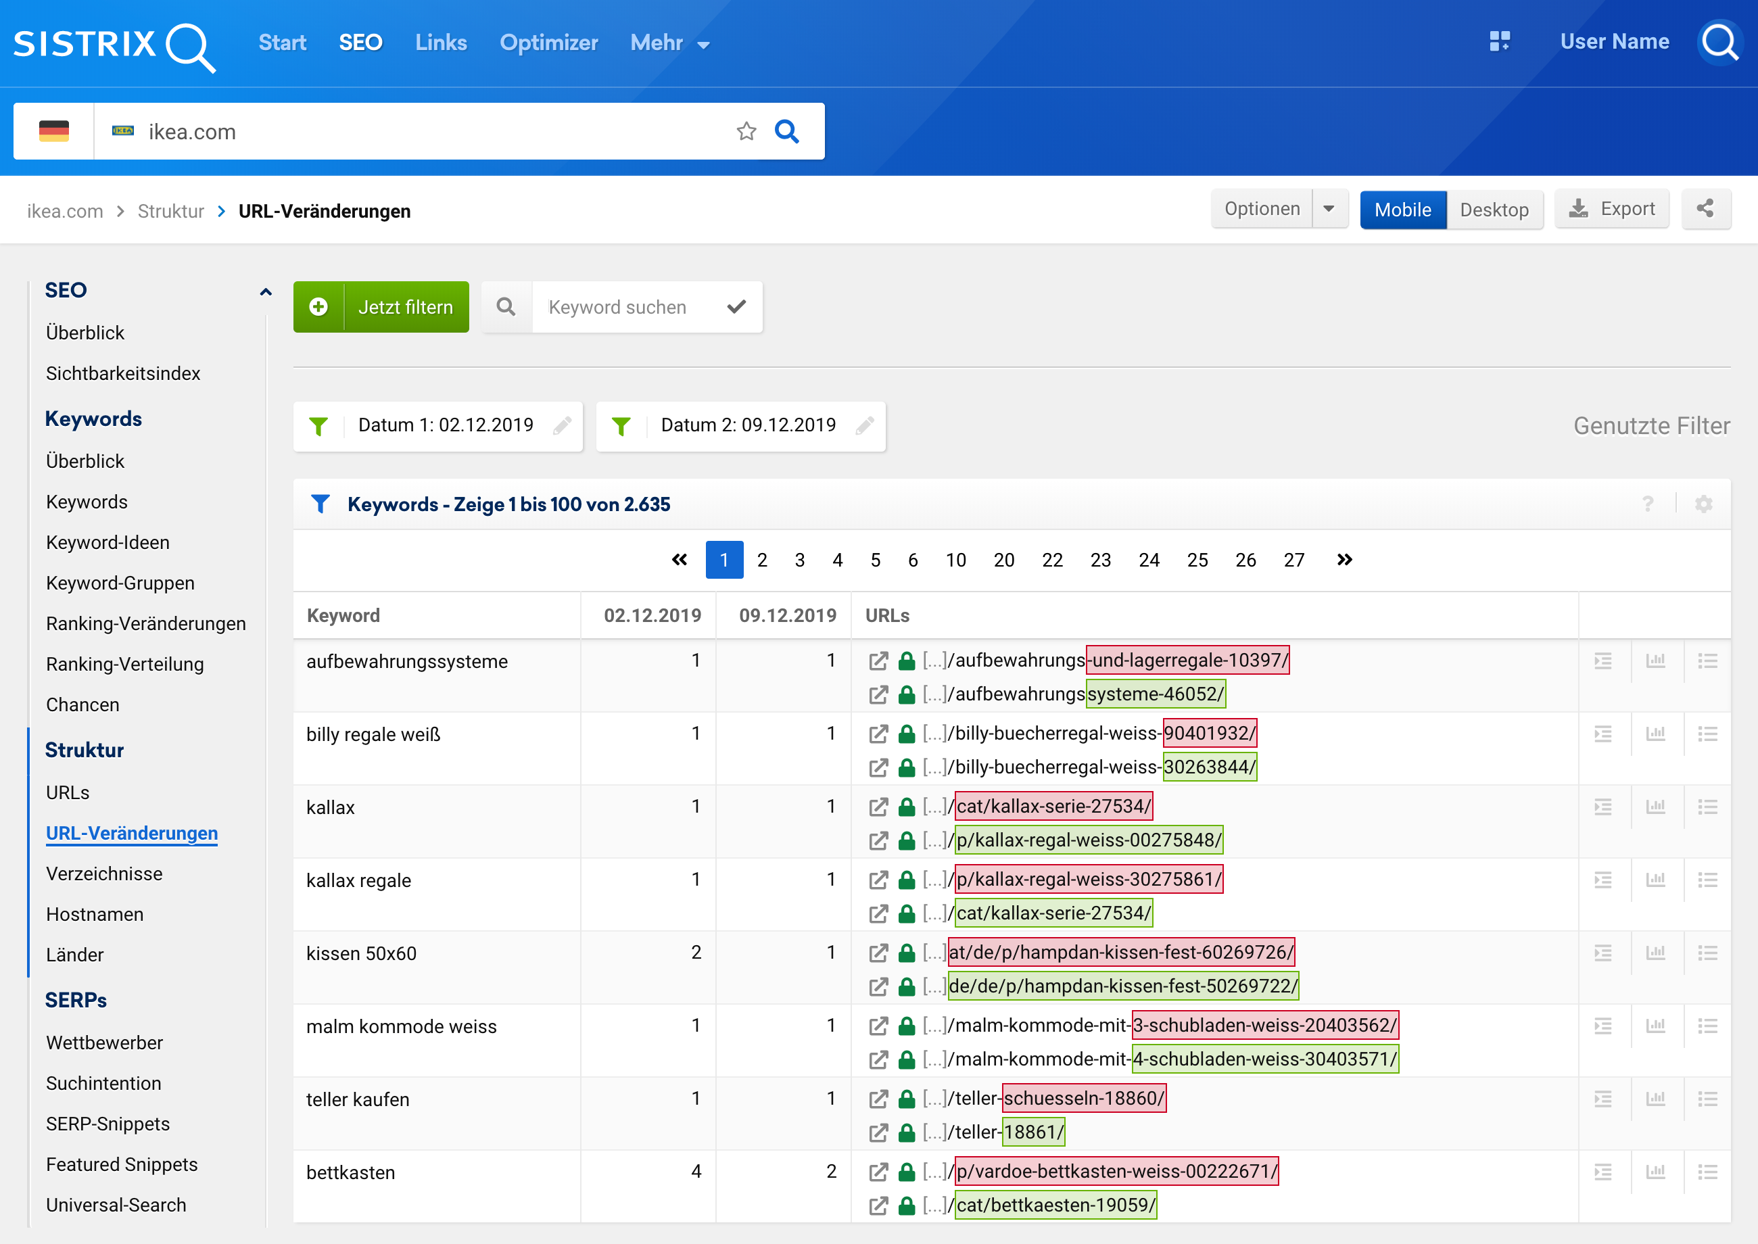The width and height of the screenshot is (1758, 1244).
Task: Click the Export button
Action: pyautogui.click(x=1612, y=209)
